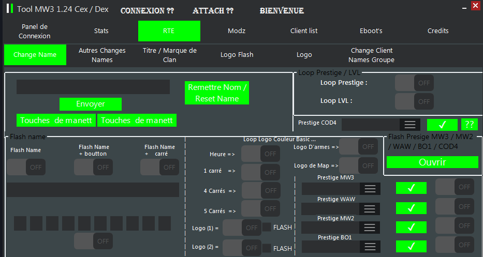Viewport: 483px width, 257px height.
Task: Toggle the 5 Carrés switch
Action: click(260, 209)
